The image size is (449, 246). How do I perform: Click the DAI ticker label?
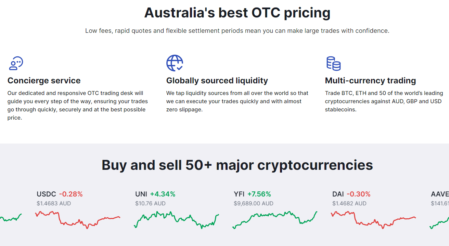coord(338,194)
